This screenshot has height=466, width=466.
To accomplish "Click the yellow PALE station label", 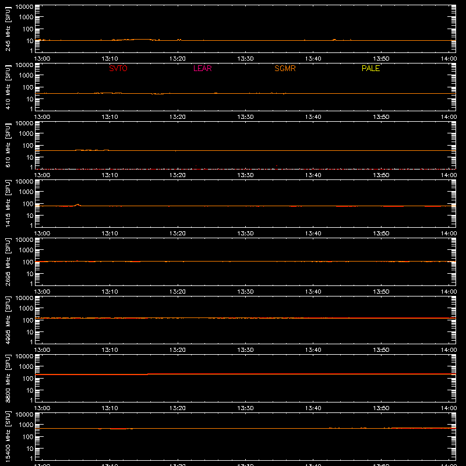I will (370, 68).
